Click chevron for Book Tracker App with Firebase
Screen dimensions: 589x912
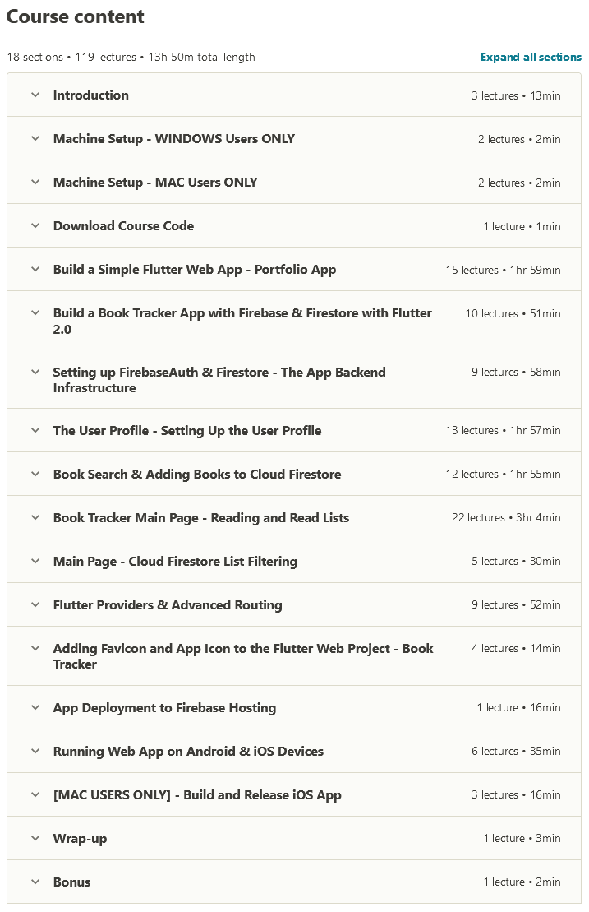tap(35, 312)
